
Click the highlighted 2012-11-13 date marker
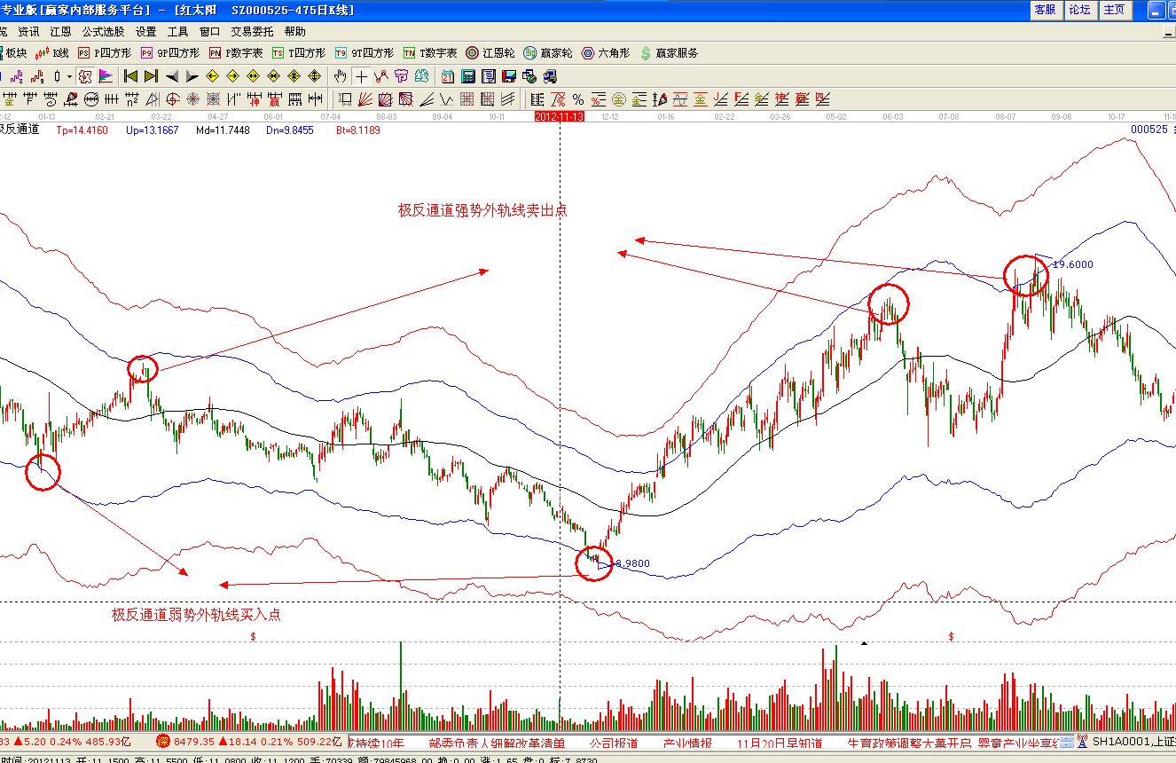(559, 116)
